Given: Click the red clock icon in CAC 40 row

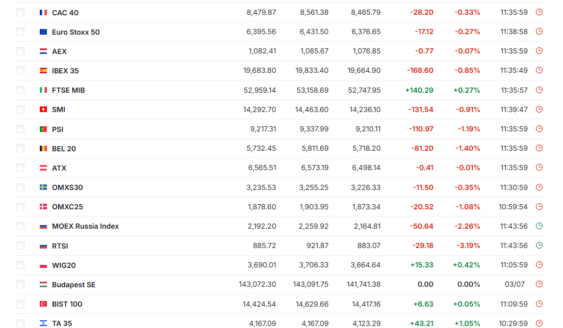Looking at the screenshot, I should click(539, 12).
